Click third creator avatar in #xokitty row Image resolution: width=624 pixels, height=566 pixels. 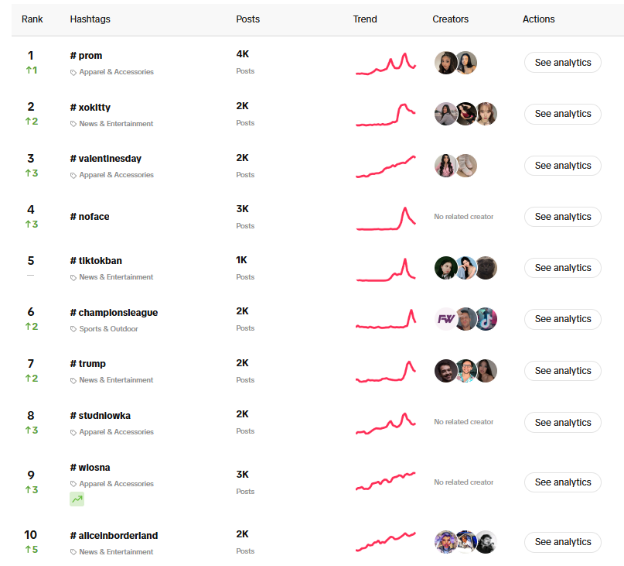486,114
